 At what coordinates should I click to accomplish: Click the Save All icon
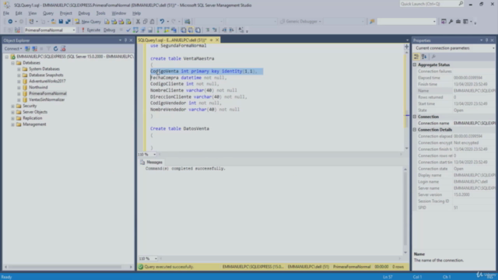tap(68, 22)
